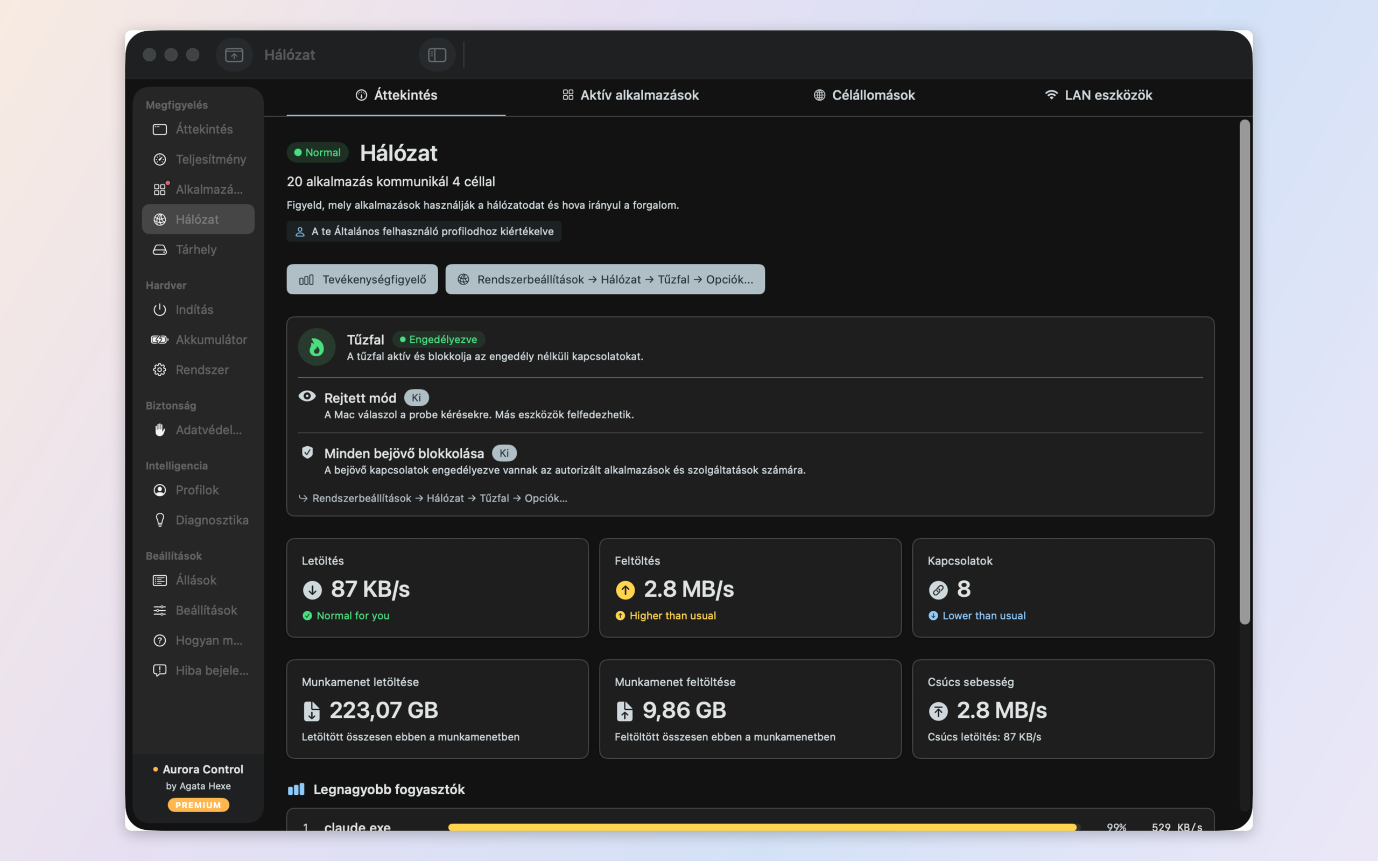This screenshot has height=861, width=1378.
Task: Switch to LAN eszközök tab
Action: pyautogui.click(x=1099, y=95)
